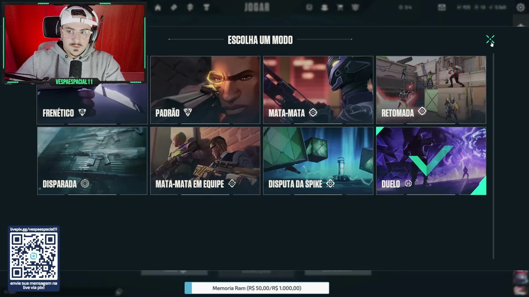This screenshot has width=529, height=297.
Task: Open the store cart icon
Action: pyautogui.click(x=340, y=7)
